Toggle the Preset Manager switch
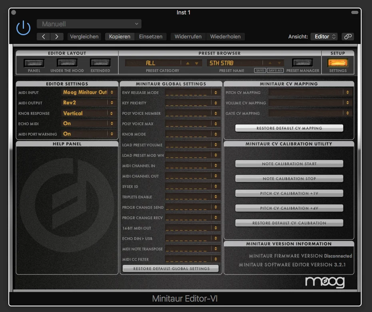 click(302, 63)
